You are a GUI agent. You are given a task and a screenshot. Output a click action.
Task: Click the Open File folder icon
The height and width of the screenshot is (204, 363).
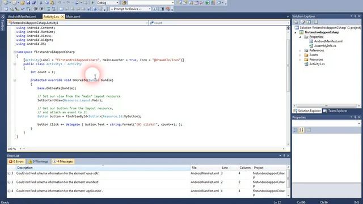click(23, 2)
